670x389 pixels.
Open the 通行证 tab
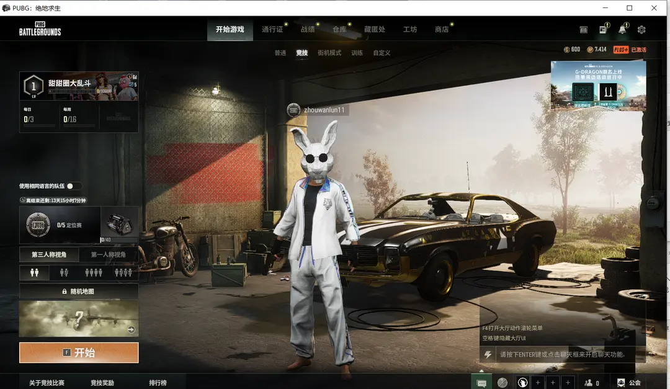pos(272,30)
